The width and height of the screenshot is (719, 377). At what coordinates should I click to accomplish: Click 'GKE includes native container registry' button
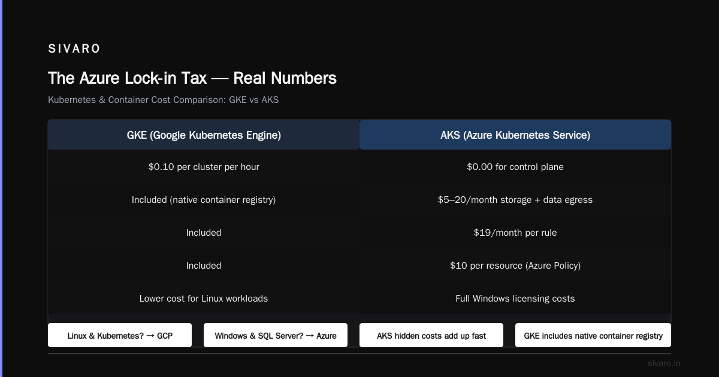tap(593, 336)
